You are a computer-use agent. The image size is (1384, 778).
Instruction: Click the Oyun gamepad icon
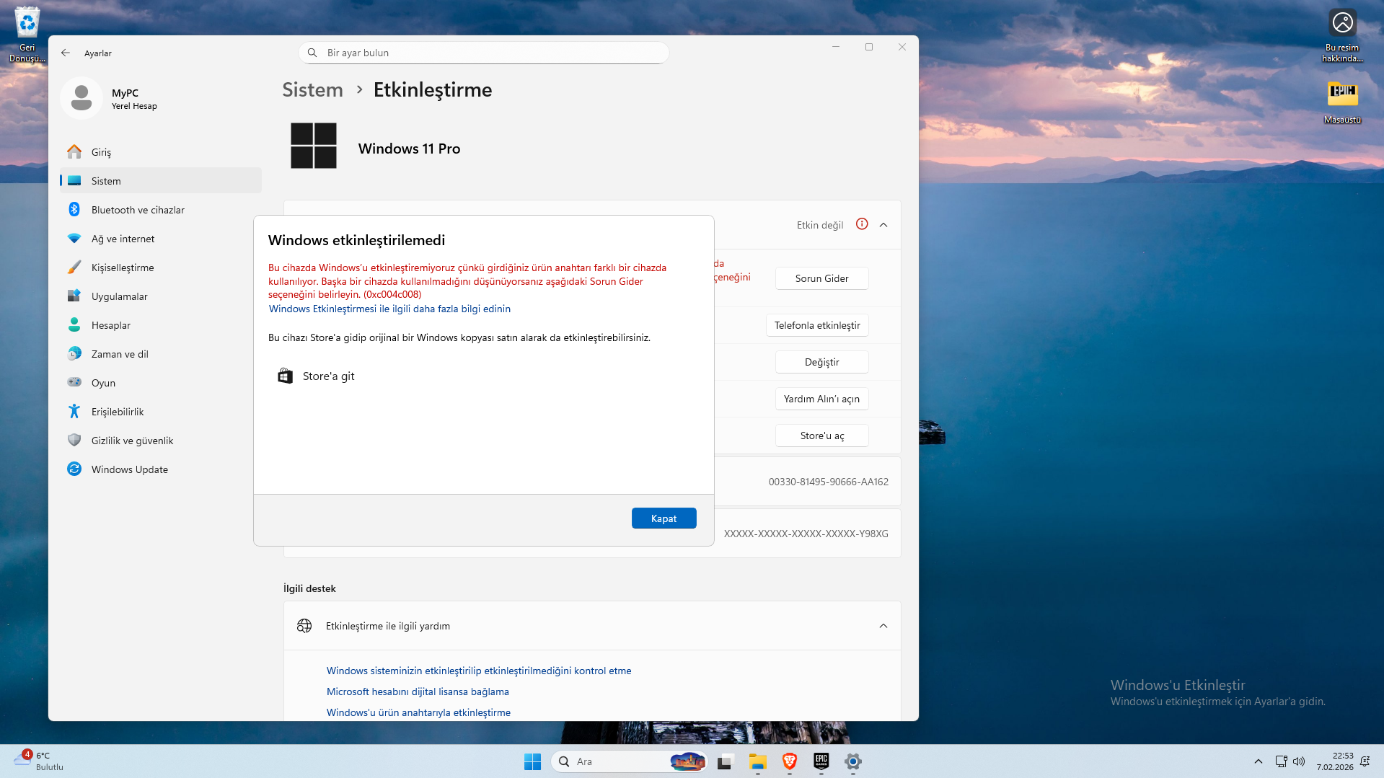click(74, 383)
